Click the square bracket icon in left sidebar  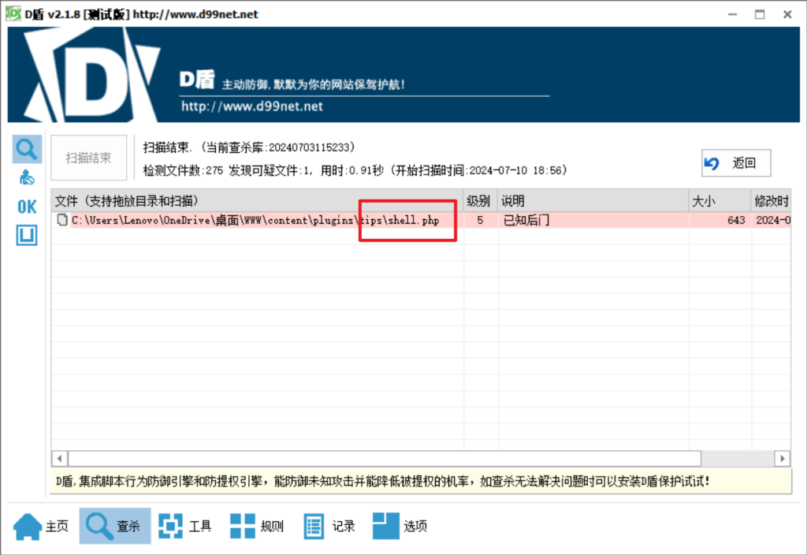(27, 235)
